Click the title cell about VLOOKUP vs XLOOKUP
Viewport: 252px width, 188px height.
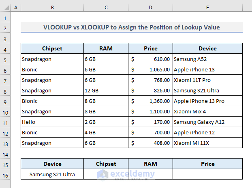tap(132, 27)
